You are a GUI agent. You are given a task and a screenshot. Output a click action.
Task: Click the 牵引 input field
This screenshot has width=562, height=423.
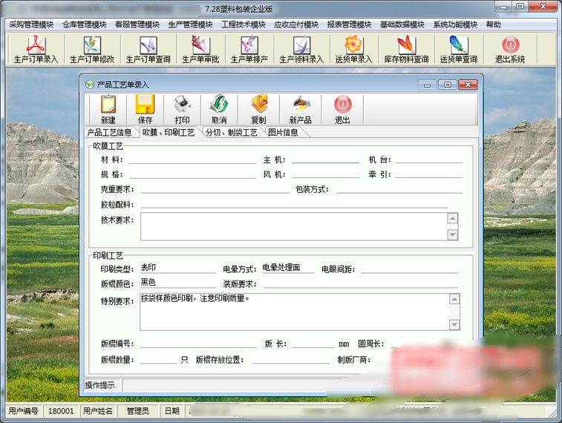tap(429, 174)
